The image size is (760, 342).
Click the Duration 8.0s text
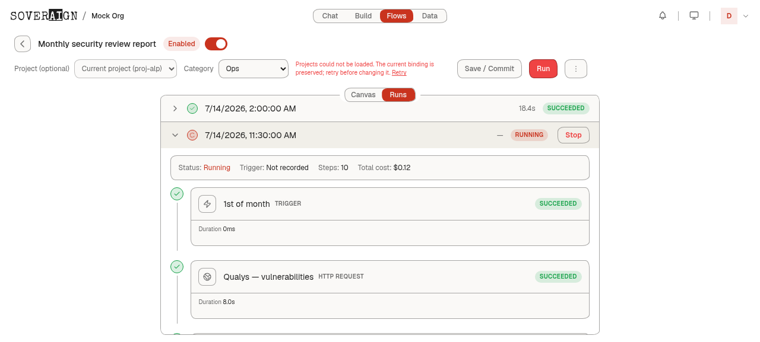217,302
